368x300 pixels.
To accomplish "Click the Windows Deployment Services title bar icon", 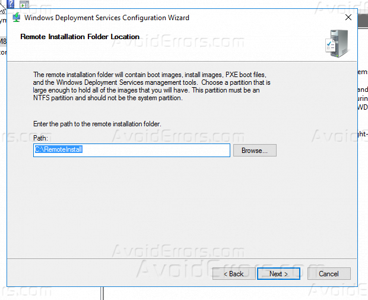I will (x=17, y=17).
